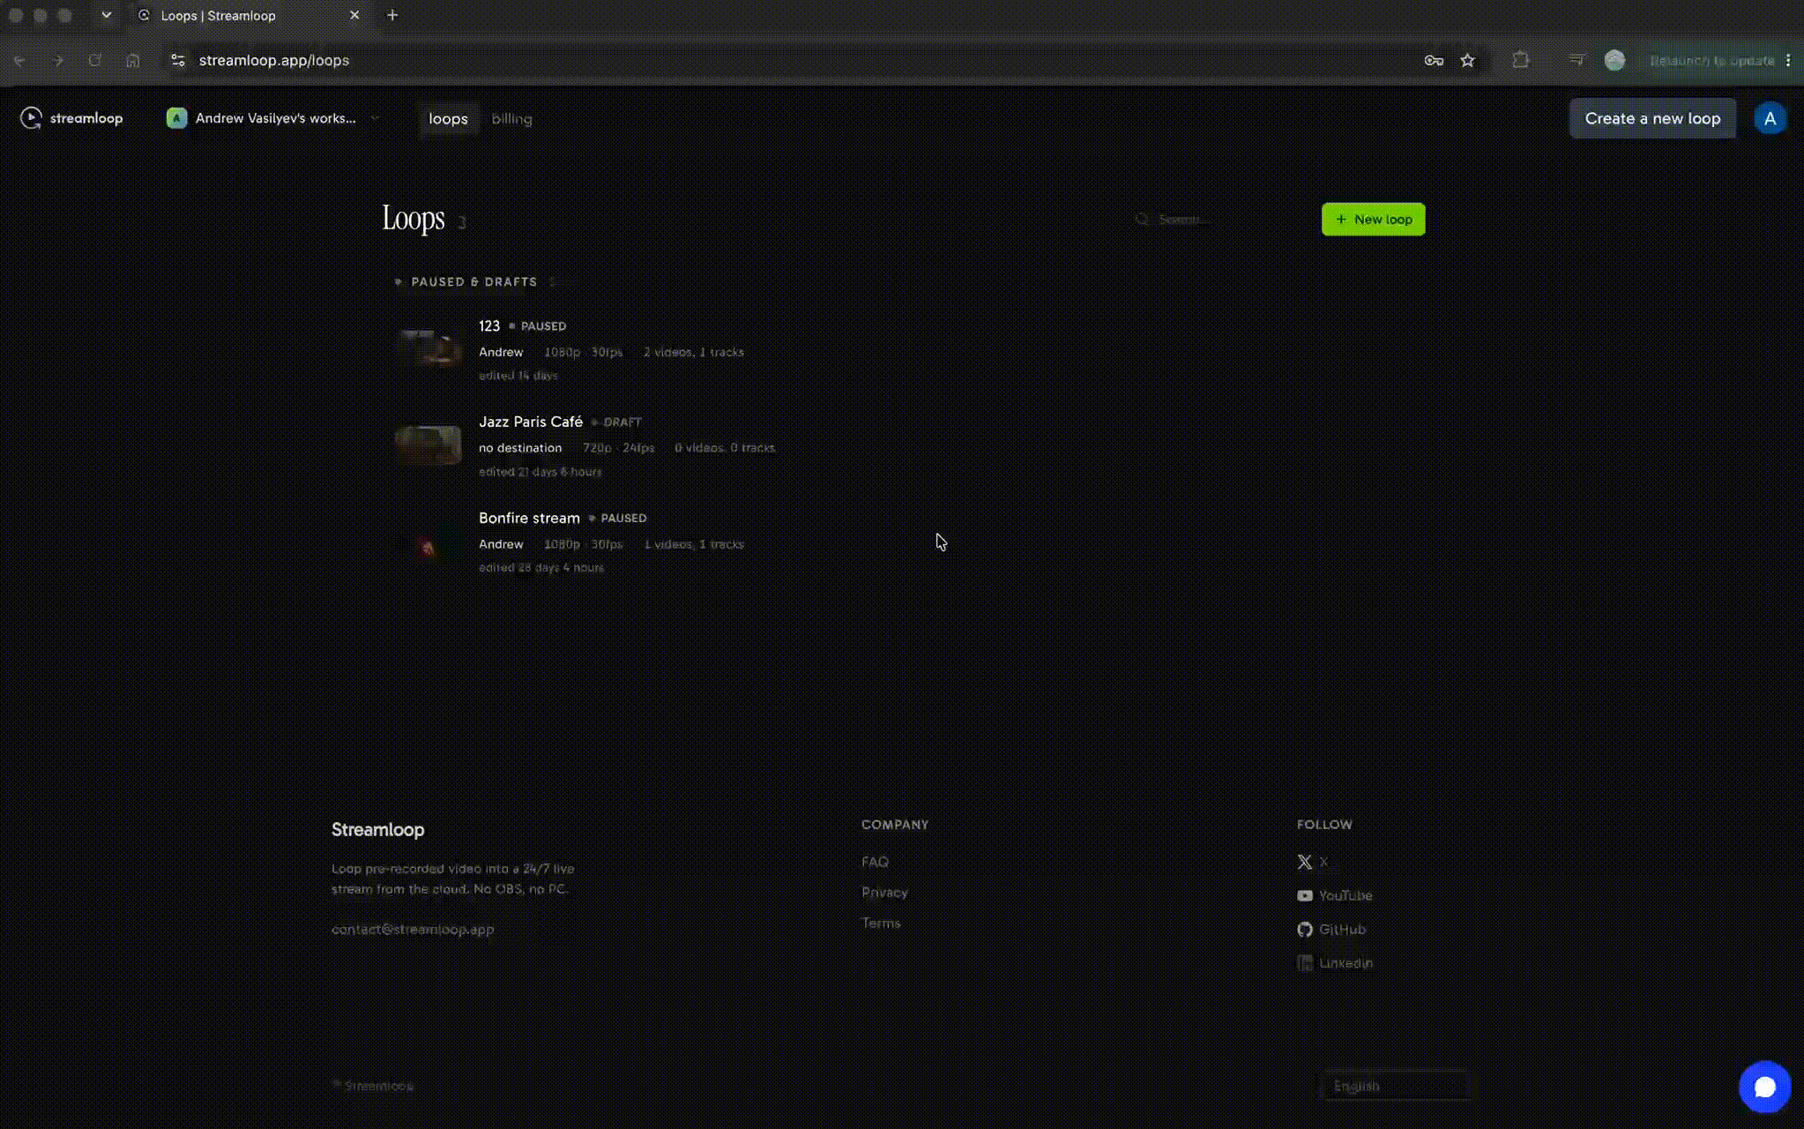The width and height of the screenshot is (1804, 1129).
Task: Click Relaunch to update
Action: 1711,60
